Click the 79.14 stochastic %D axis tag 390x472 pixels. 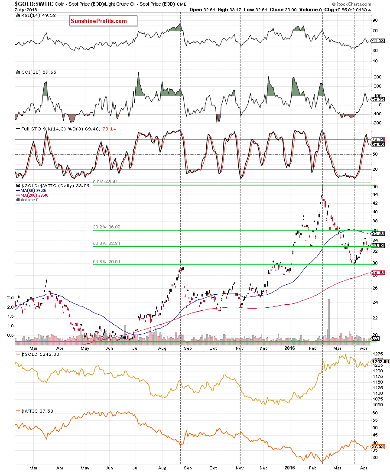[378, 140]
